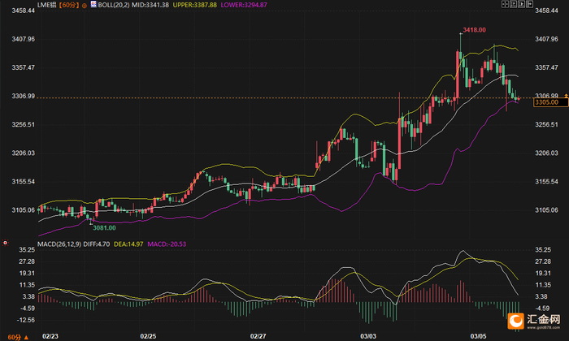Click the 03/03 date on time axis

pyautogui.click(x=368, y=336)
